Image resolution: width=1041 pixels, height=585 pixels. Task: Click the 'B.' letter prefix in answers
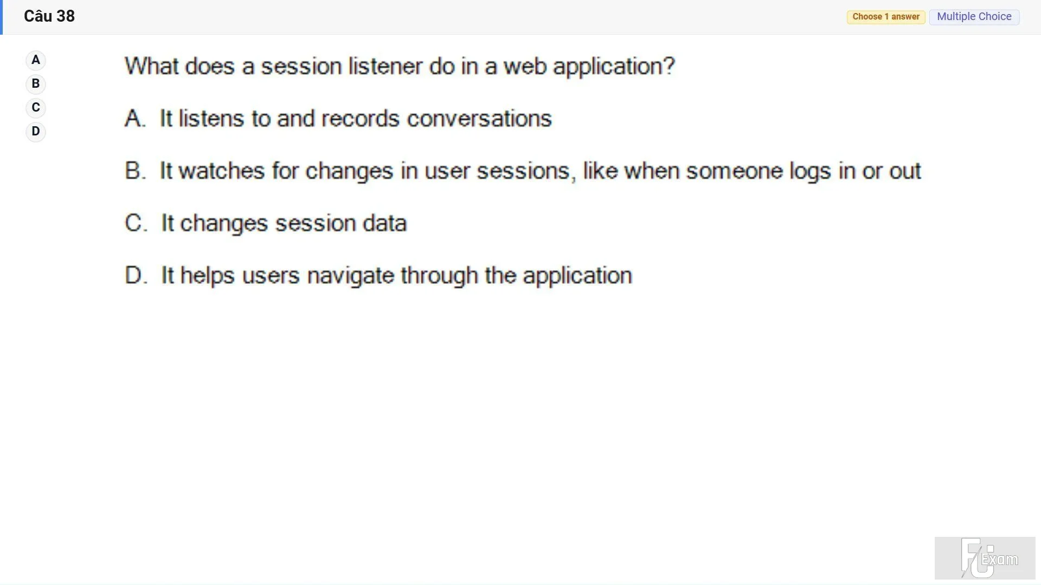pyautogui.click(x=135, y=171)
